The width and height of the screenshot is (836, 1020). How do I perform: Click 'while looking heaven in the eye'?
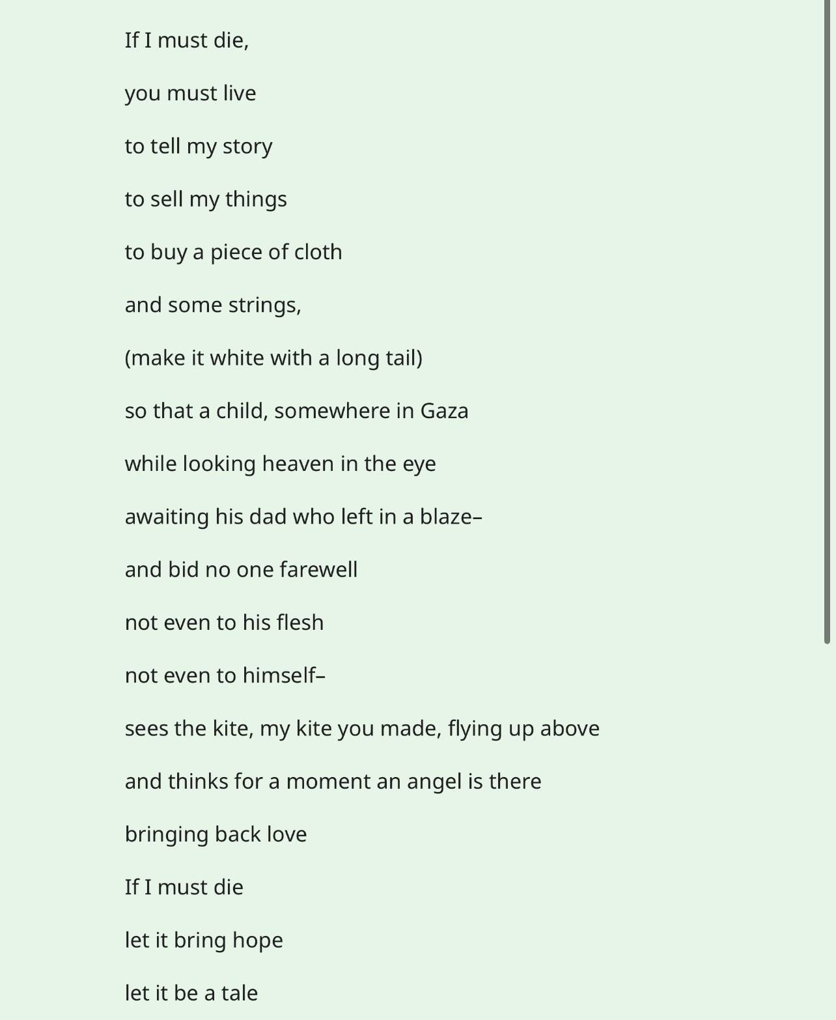[280, 464]
